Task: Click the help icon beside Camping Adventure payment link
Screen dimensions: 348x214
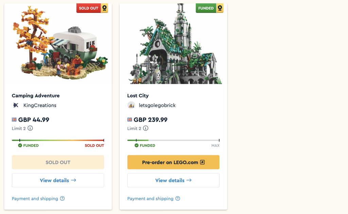Action: click(x=62, y=199)
